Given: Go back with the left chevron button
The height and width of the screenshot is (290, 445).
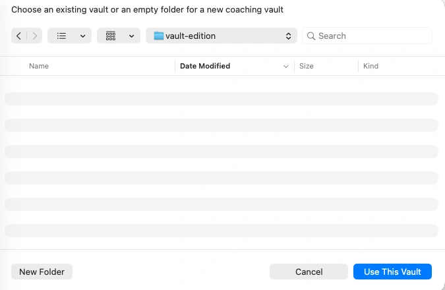Looking at the screenshot, I should coord(19,36).
